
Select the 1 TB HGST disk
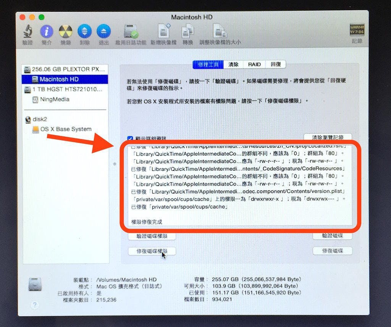coord(65,89)
